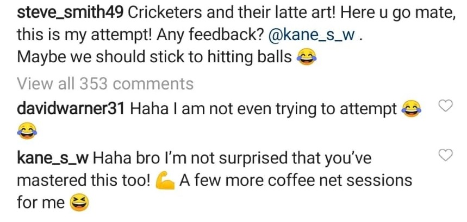Expand 'View all 353 comments'
Image resolution: width=467 pixels, height=222 pixels.
coord(105,84)
